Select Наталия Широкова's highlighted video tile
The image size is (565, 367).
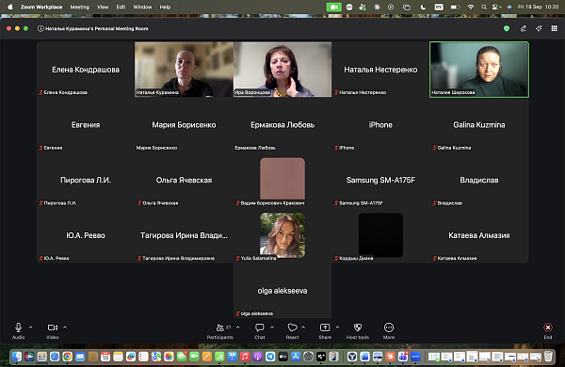[x=479, y=69]
